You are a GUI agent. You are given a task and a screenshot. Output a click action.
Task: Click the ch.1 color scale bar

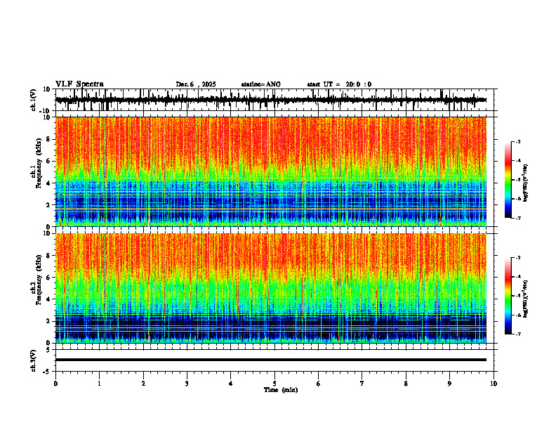[x=508, y=180]
